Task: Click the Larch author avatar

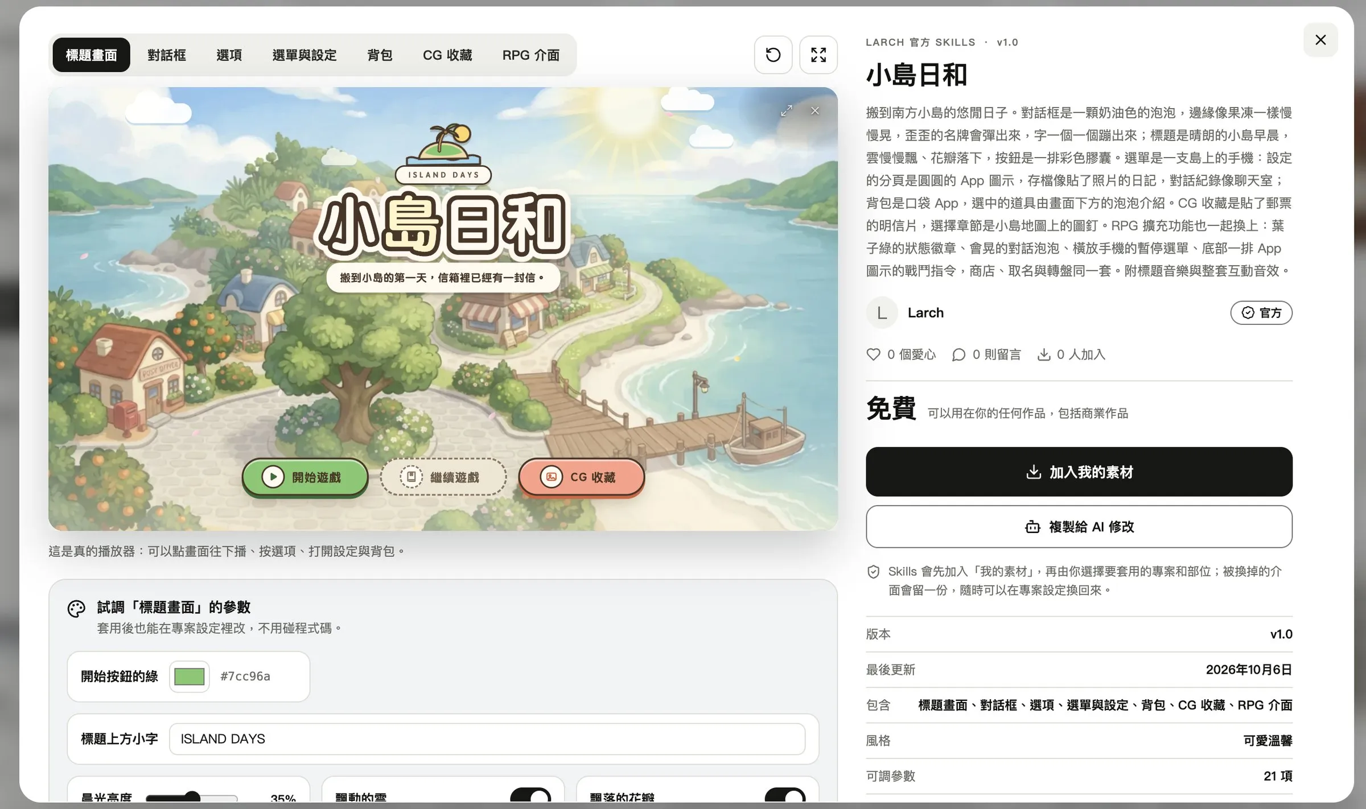Action: pyautogui.click(x=882, y=313)
